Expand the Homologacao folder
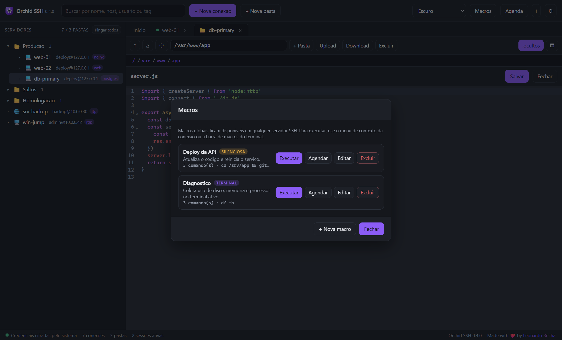The height and width of the screenshot is (340, 562). point(8,101)
